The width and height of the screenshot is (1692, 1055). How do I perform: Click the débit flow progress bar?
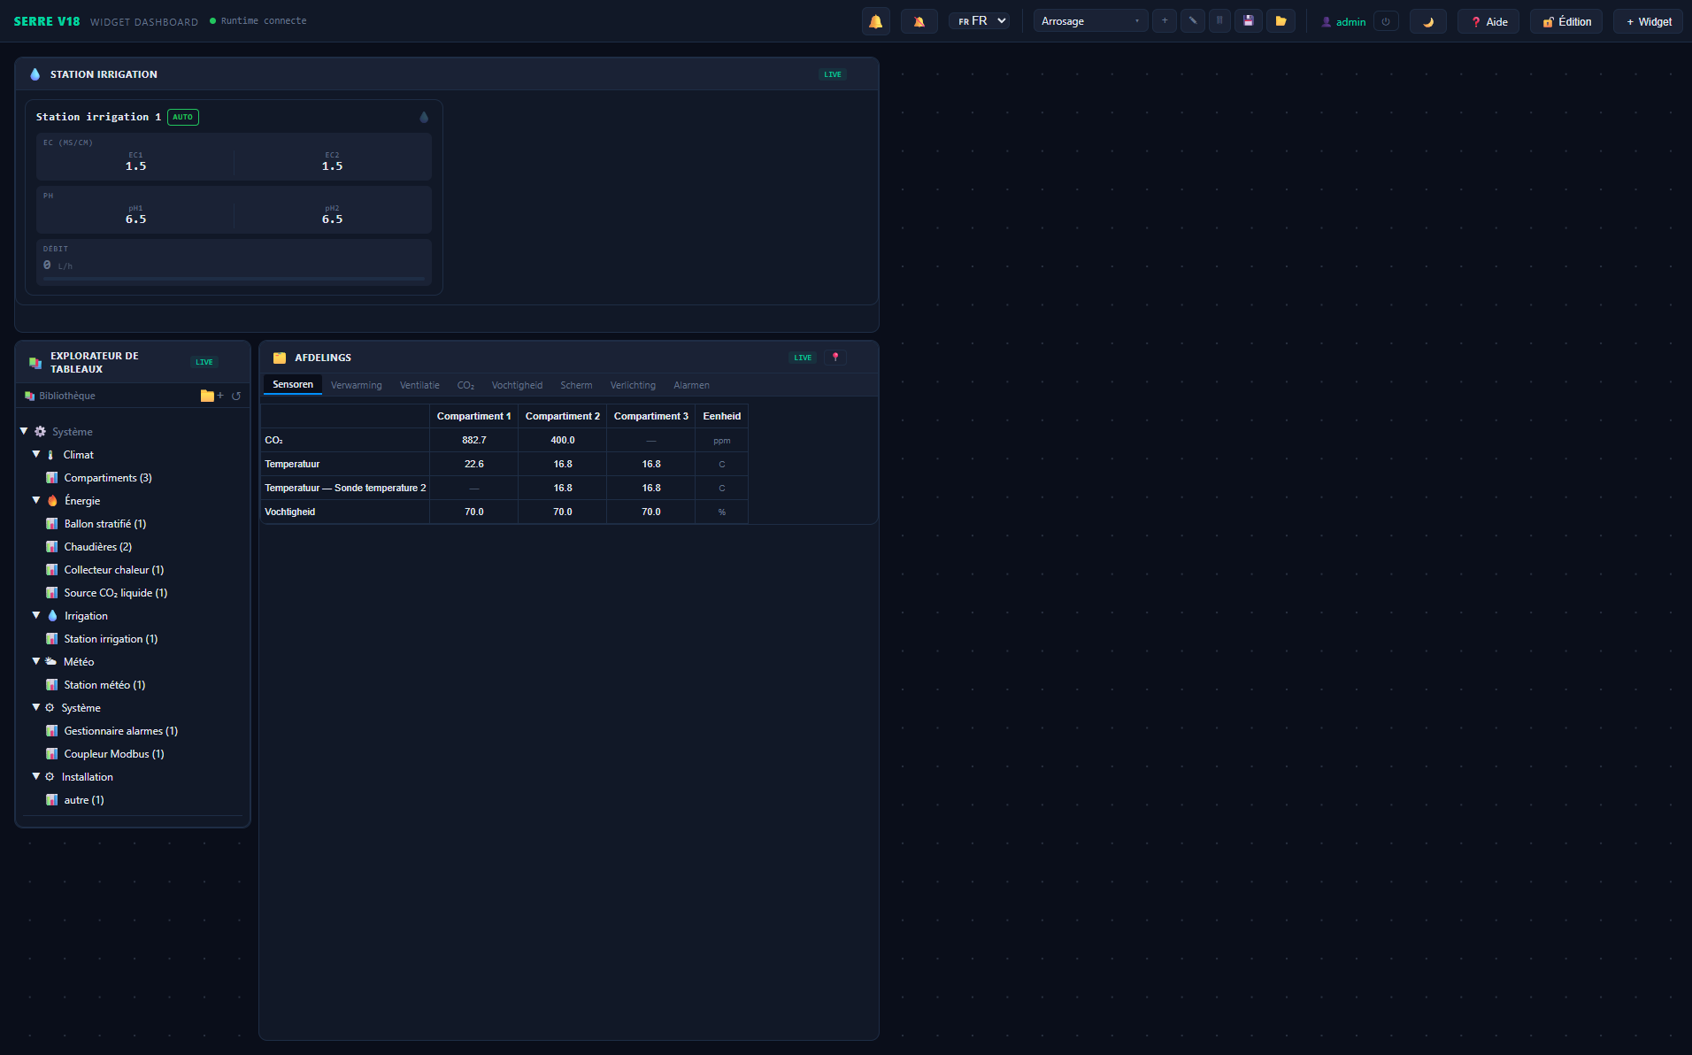click(234, 279)
